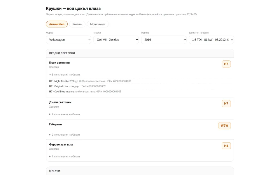
Task: Select the H7 Original Line row
Action: (140, 86)
